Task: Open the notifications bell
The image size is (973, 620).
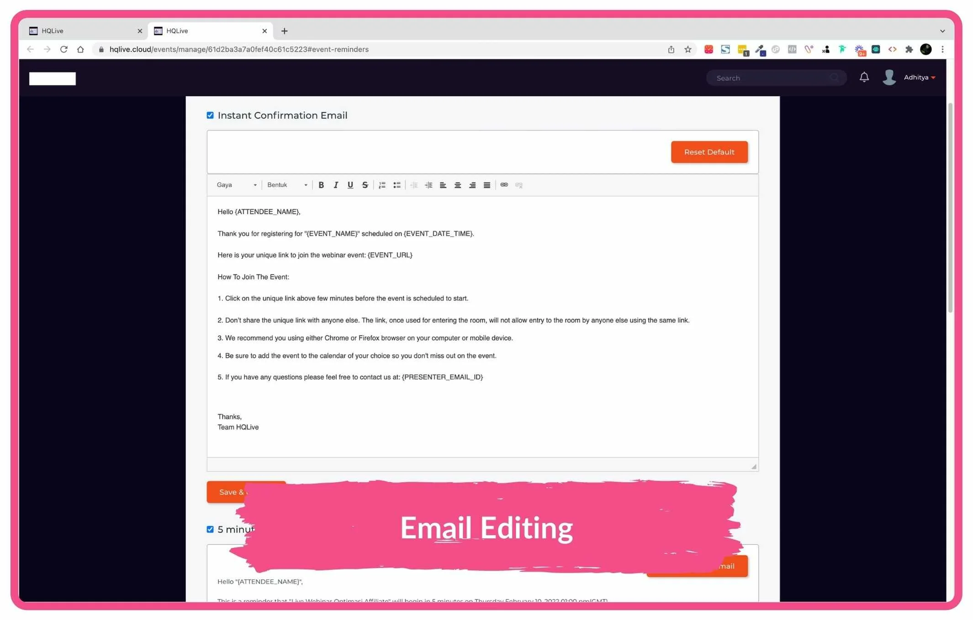Action: coord(864,77)
